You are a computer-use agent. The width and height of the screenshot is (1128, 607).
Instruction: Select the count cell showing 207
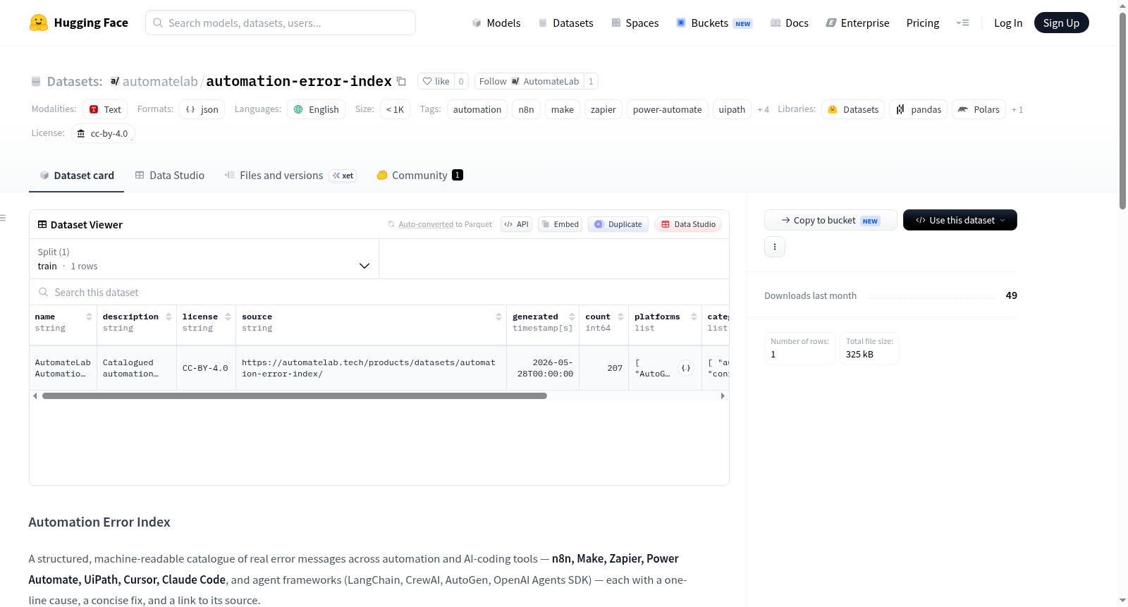coord(604,368)
